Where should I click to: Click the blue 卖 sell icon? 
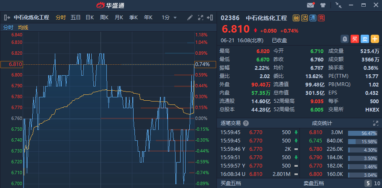pyautogui.click(x=365, y=39)
